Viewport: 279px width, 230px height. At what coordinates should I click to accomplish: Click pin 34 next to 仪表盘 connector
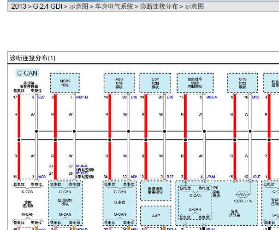pos(106,177)
